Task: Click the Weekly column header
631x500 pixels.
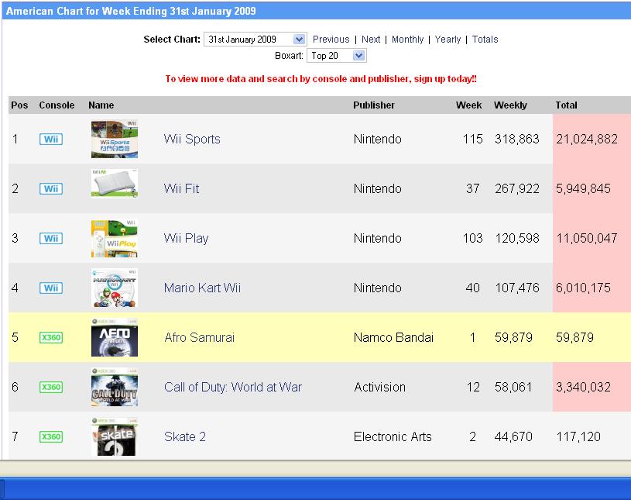Action: (x=510, y=105)
